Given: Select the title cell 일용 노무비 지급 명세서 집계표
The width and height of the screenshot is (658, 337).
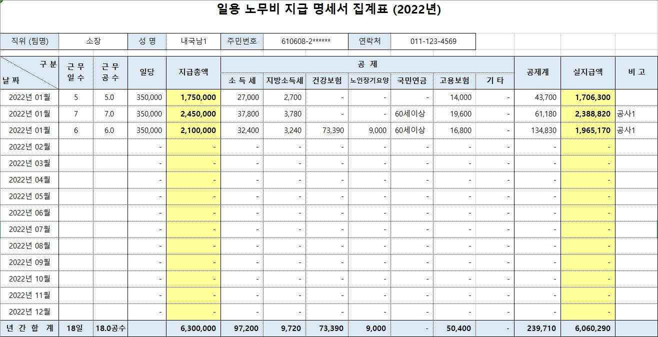Looking at the screenshot, I should pos(329,10).
